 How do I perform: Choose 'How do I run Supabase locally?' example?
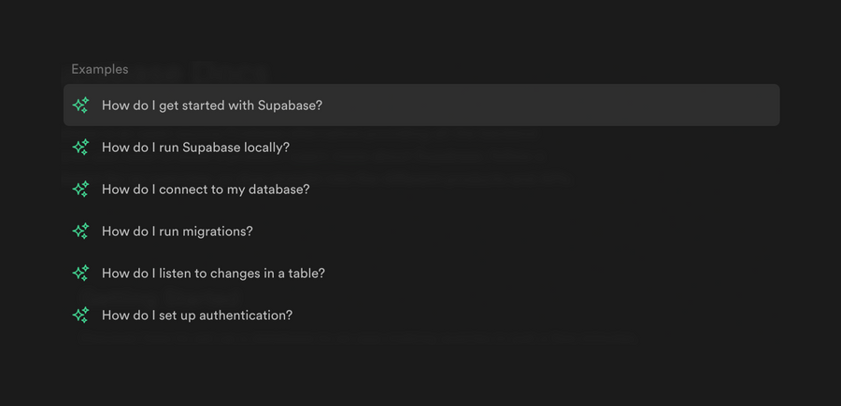[421, 147]
